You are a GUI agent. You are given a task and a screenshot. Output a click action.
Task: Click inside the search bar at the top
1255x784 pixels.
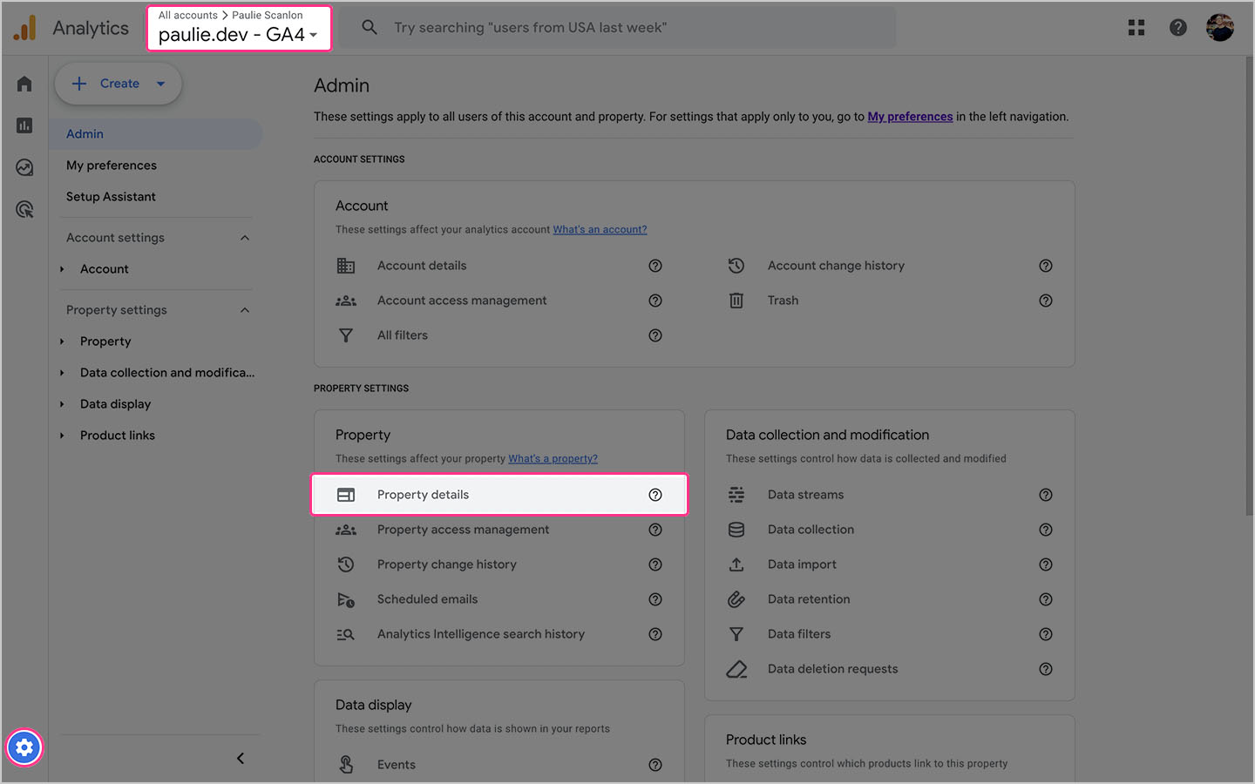click(610, 27)
